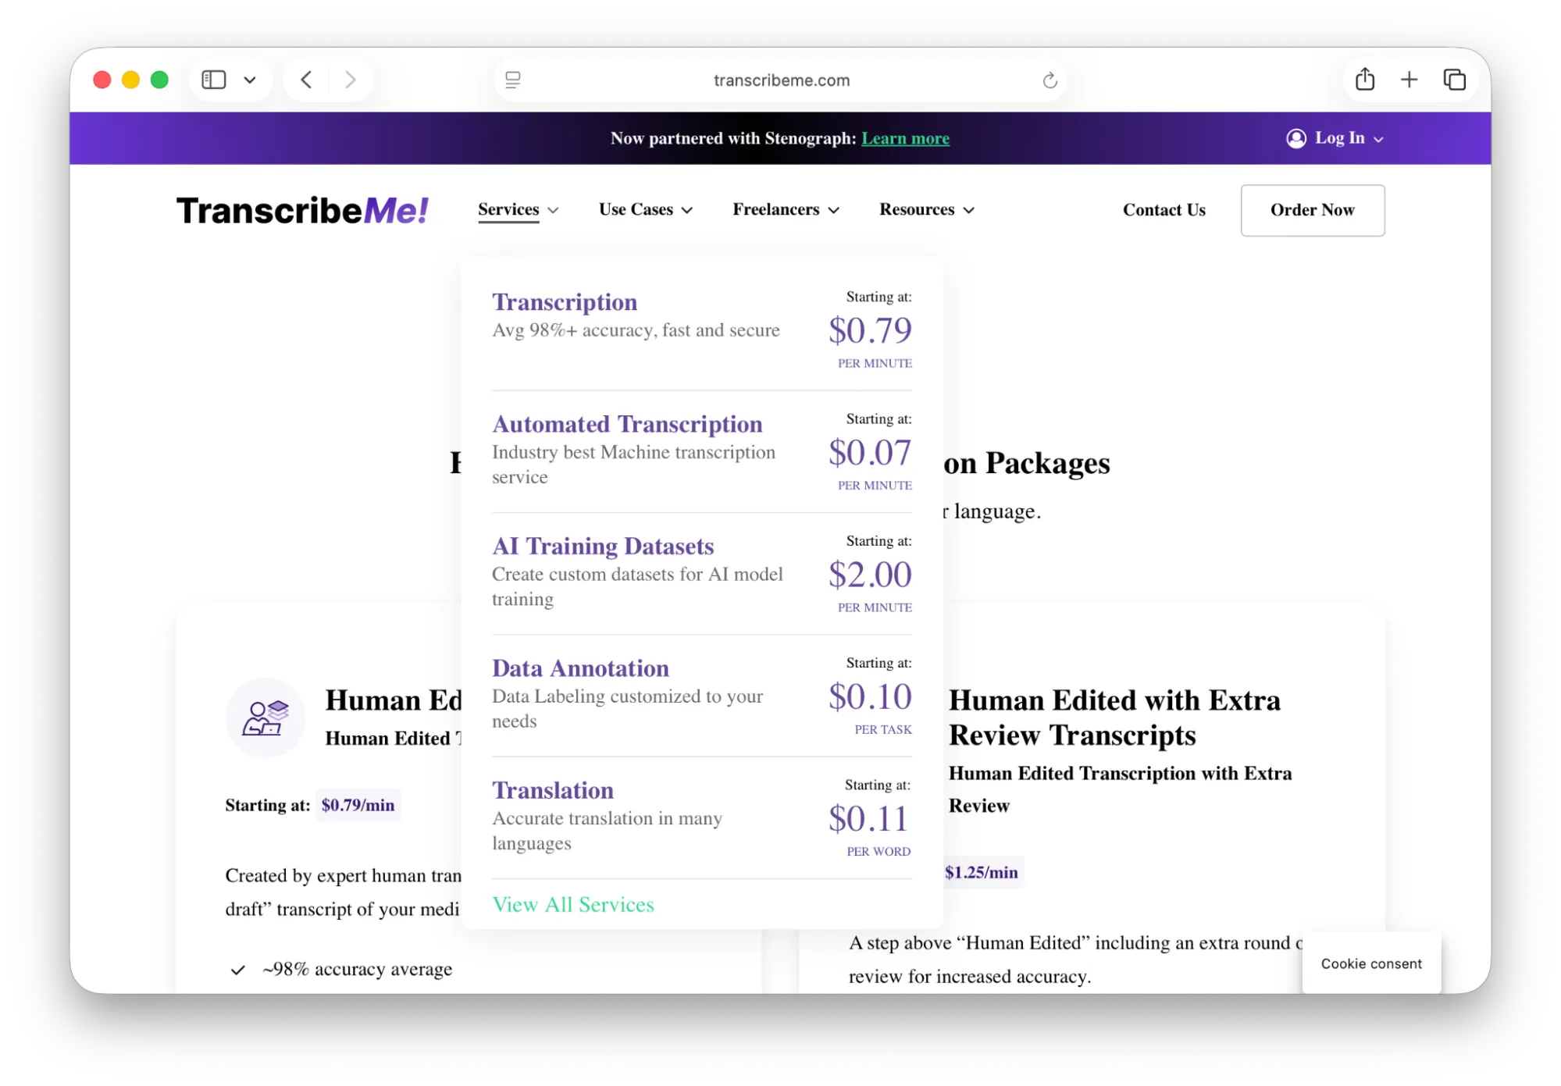Click the $0.07 per minute price
The height and width of the screenshot is (1086, 1561).
(x=870, y=451)
